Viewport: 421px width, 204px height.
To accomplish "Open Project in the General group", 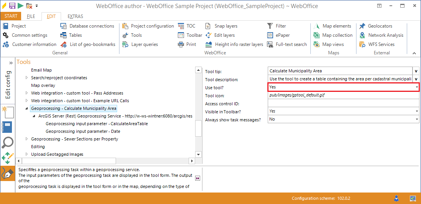I will 14,26.
